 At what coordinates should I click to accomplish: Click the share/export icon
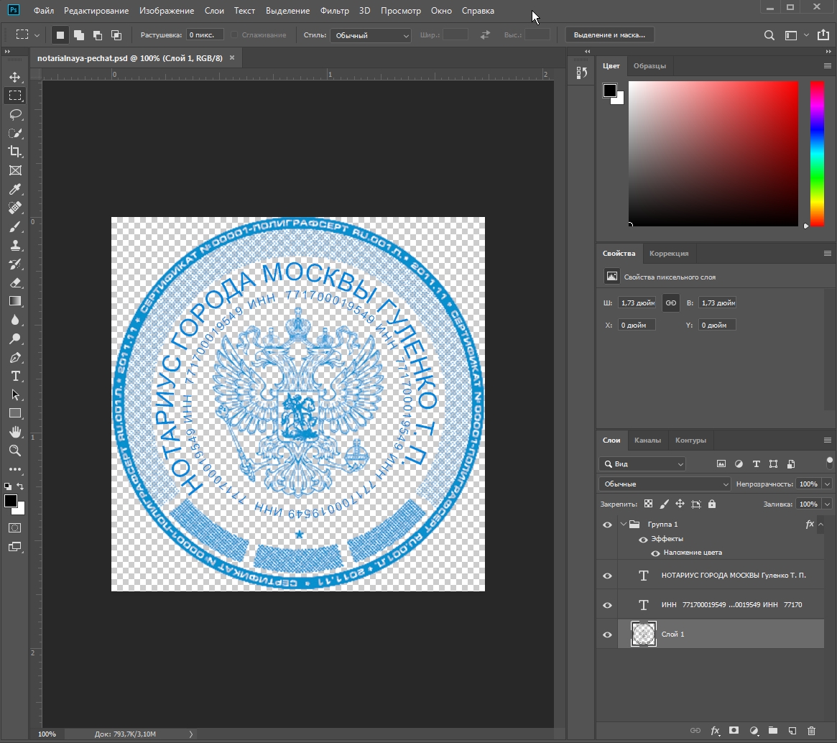pos(823,34)
